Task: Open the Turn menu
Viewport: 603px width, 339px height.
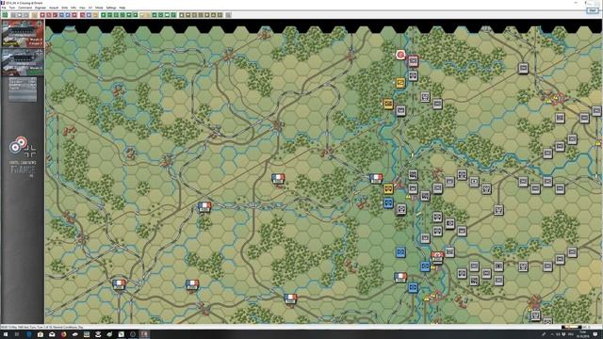Action: pyautogui.click(x=12, y=8)
